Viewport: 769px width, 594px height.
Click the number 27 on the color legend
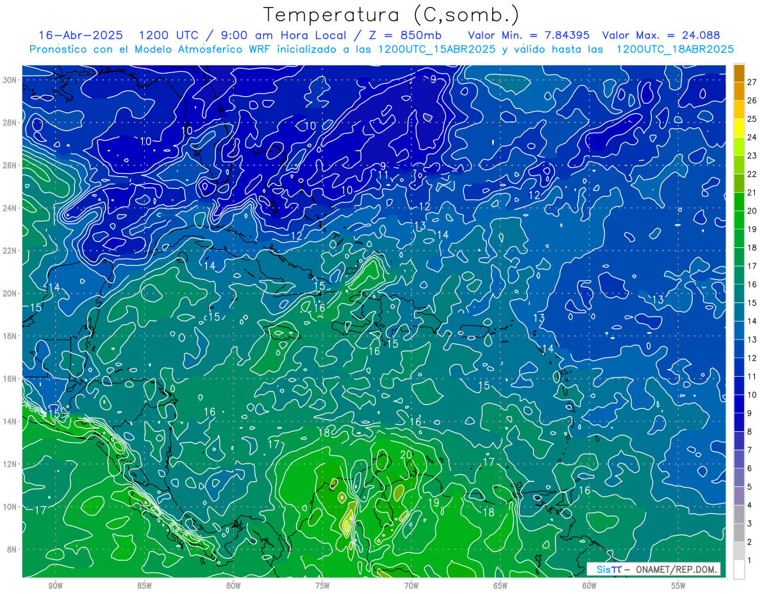coord(752,82)
